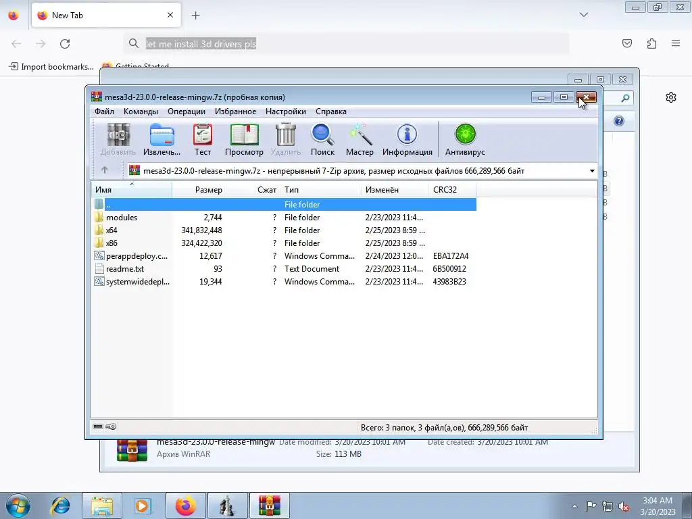Click the Поиск (Find) magnifier icon
Viewport: 692px width, 519px height.
tap(322, 135)
